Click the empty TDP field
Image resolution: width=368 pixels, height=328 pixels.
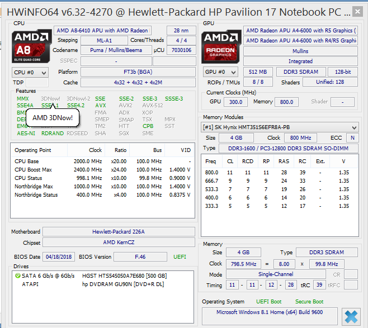coord(37,83)
